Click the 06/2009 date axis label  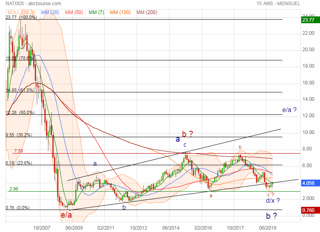[x=74, y=228]
